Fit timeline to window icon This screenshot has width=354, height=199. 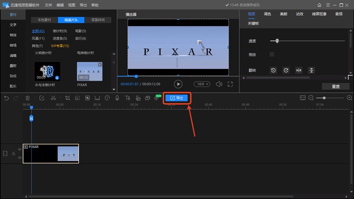click(x=303, y=98)
